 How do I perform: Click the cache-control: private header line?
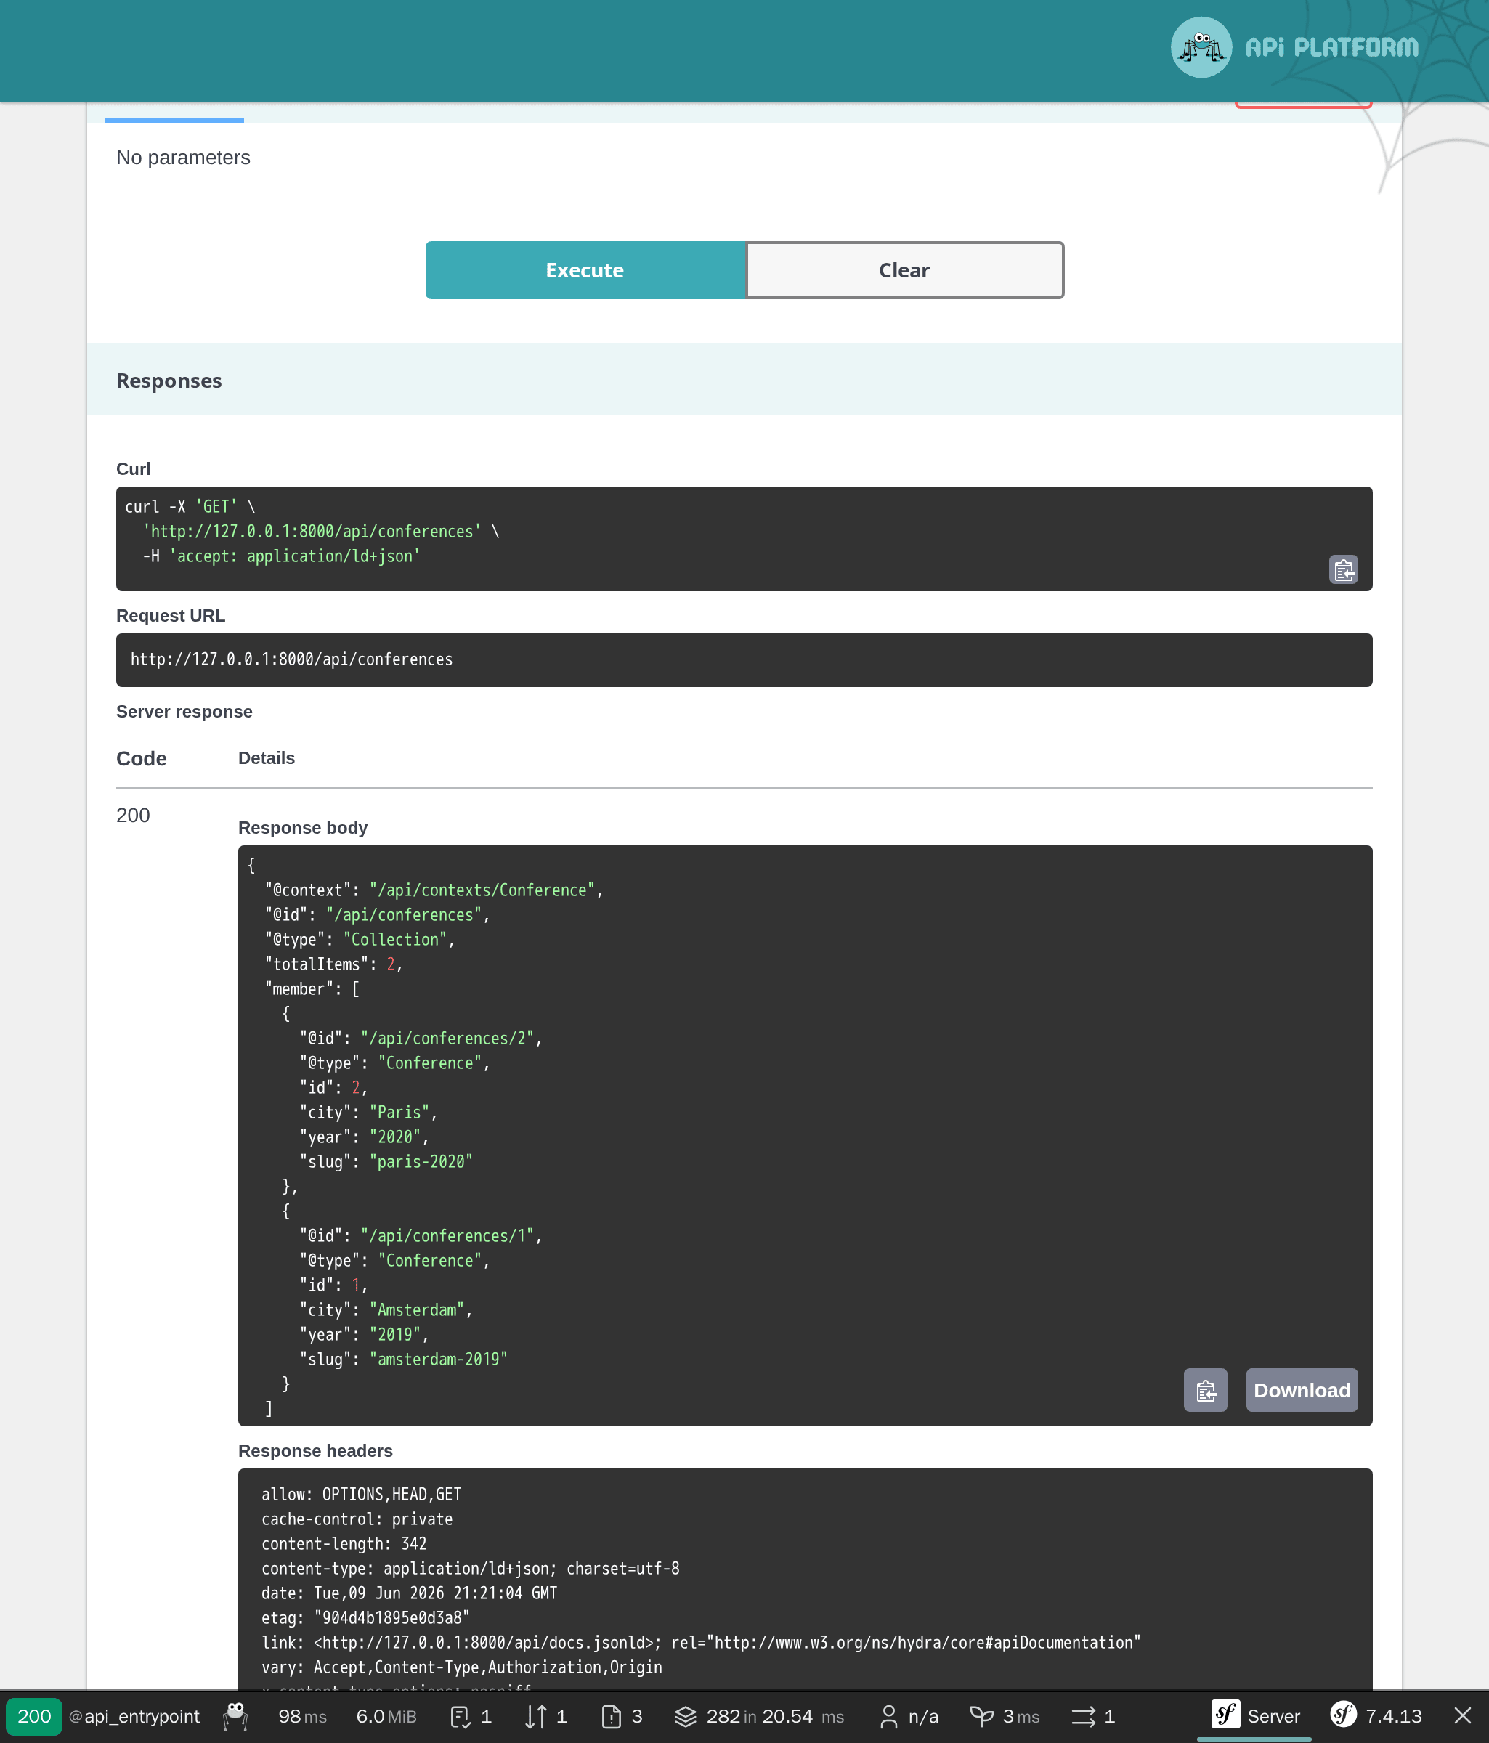(x=357, y=1519)
